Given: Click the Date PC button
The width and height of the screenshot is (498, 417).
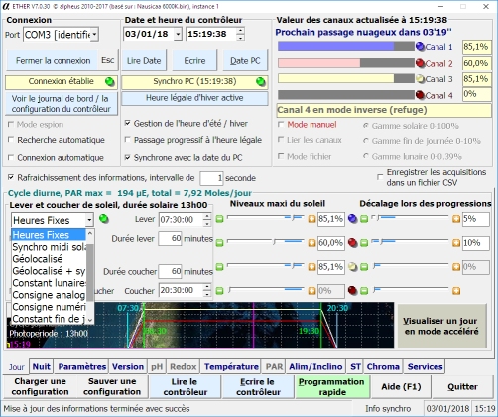Looking at the screenshot, I should [245, 61].
